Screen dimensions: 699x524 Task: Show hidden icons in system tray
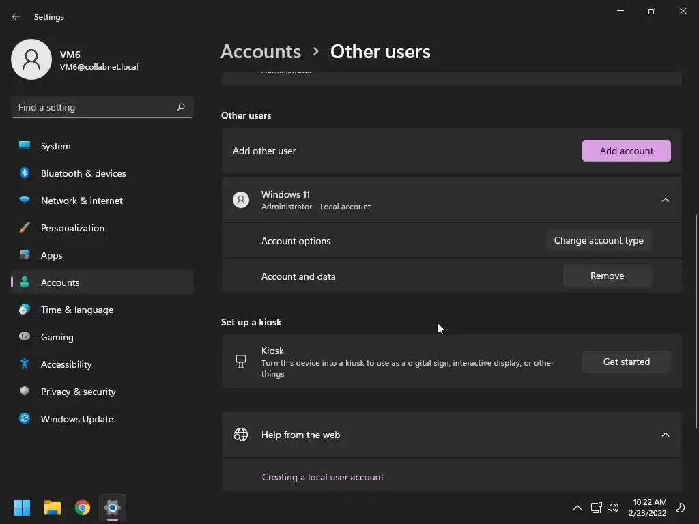[x=577, y=508]
